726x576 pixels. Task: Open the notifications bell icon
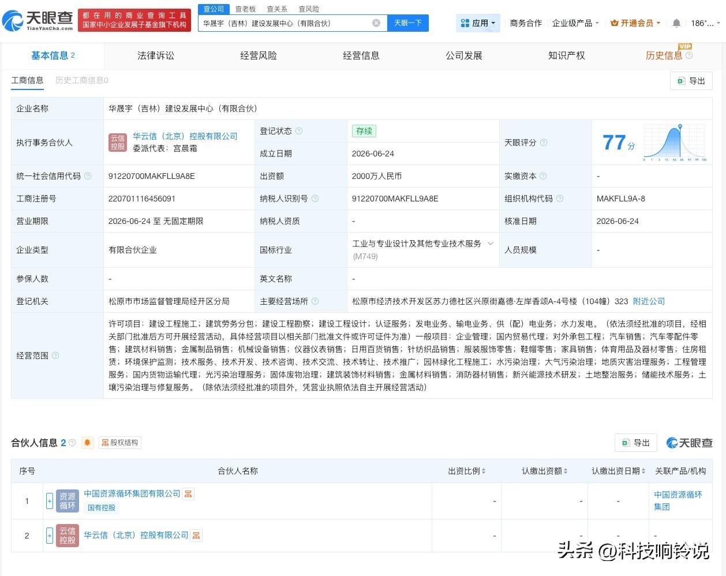pos(676,23)
